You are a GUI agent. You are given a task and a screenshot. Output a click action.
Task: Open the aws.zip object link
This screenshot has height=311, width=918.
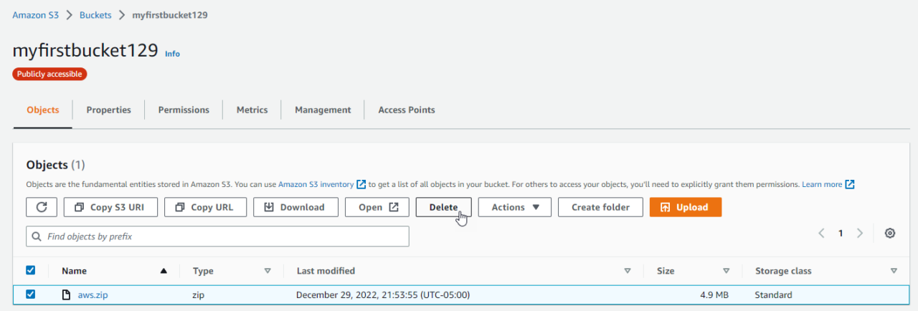click(x=93, y=295)
